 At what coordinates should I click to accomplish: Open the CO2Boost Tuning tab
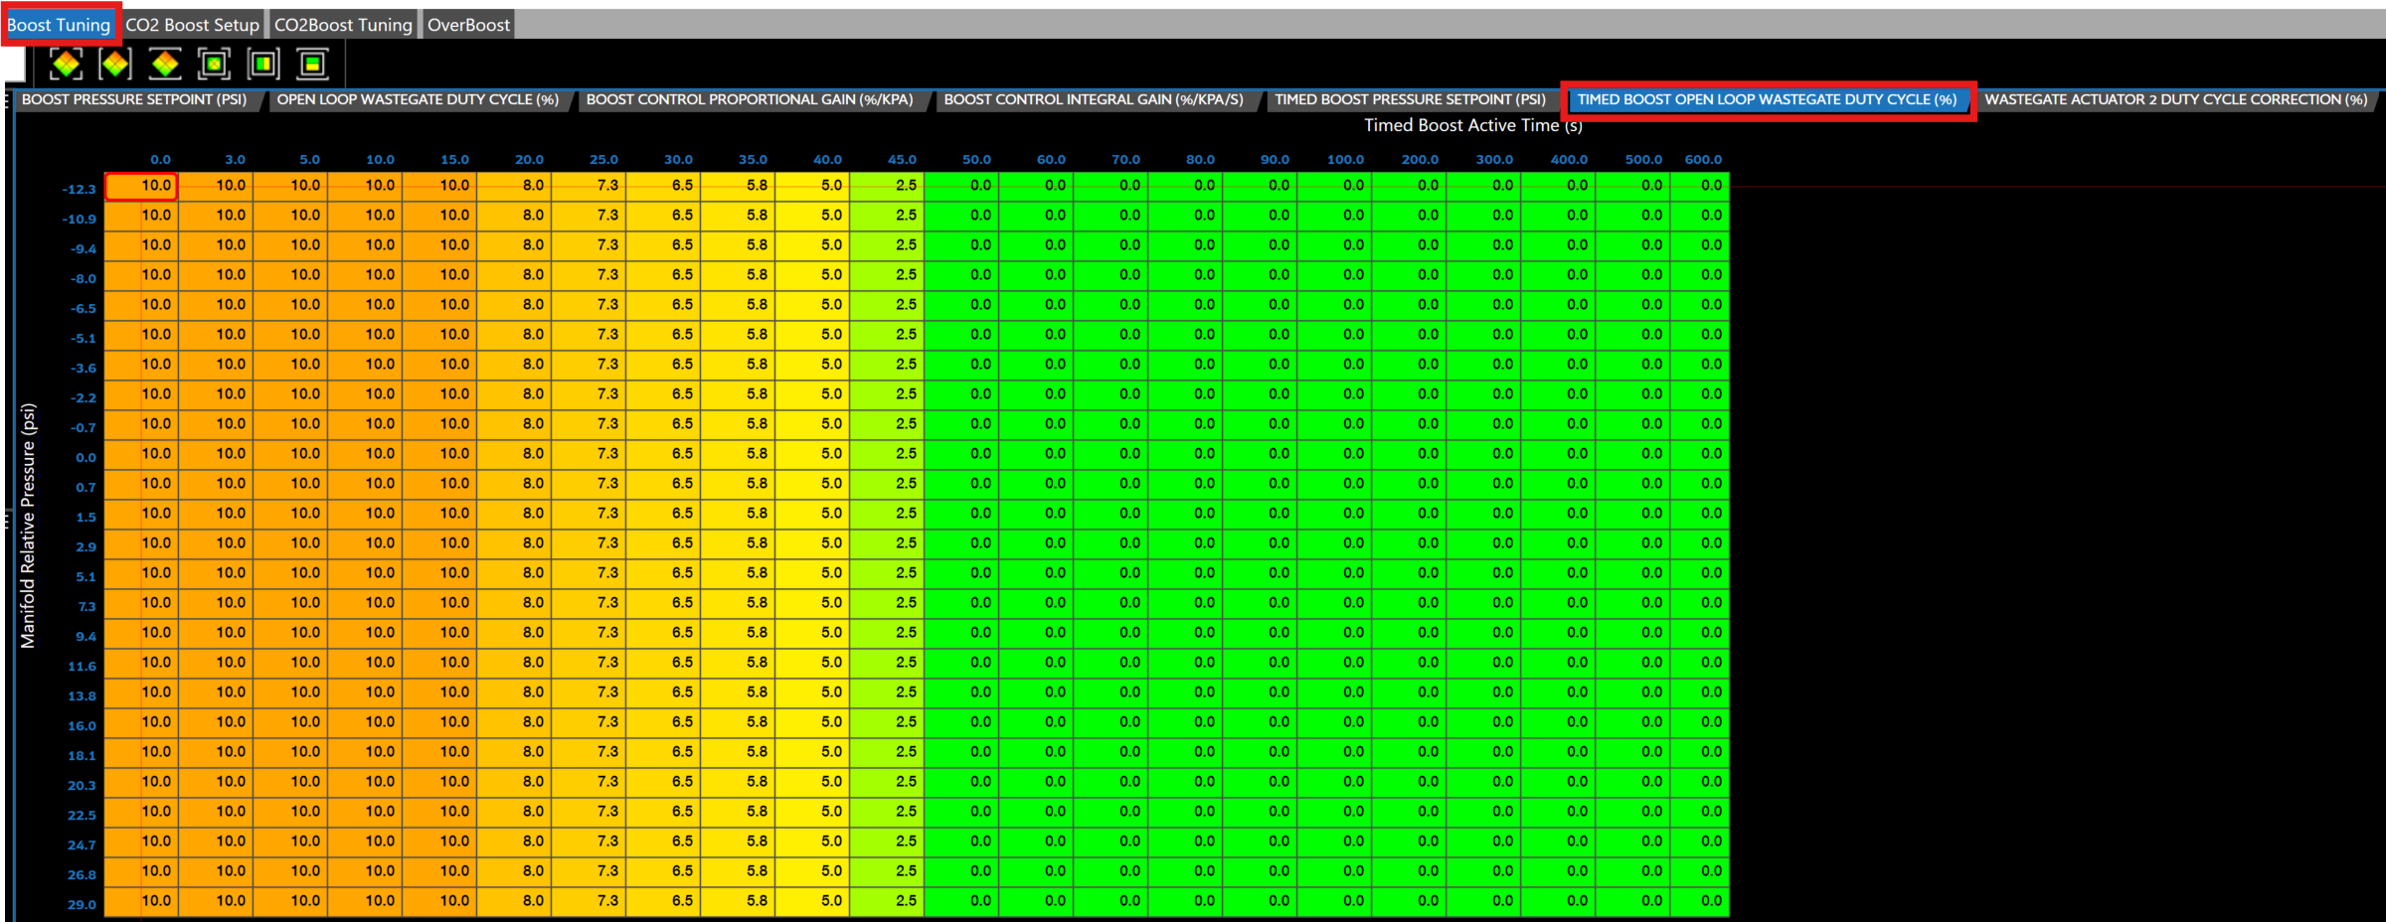click(x=343, y=25)
